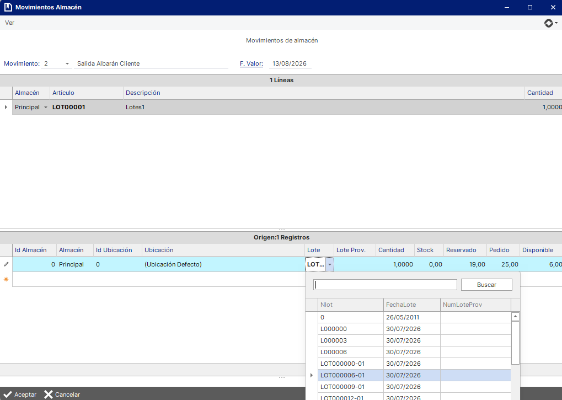This screenshot has height=400, width=562.
Task: Open the Ver menu
Action: 10,23
